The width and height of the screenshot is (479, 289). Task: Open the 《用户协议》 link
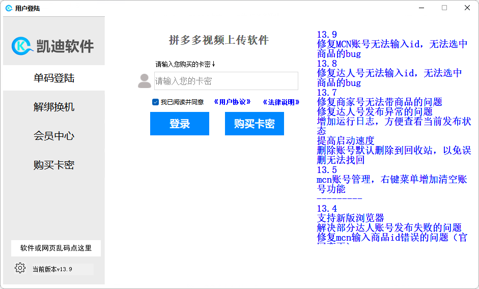click(x=233, y=102)
